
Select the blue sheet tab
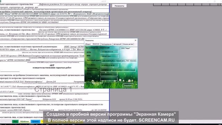[35, 122]
